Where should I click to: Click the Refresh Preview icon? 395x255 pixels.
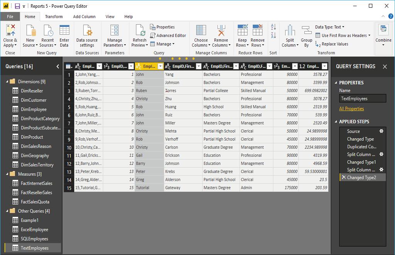coord(139,31)
